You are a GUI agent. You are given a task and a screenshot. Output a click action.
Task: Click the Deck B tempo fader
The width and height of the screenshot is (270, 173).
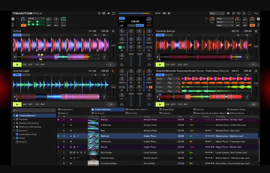pyautogui.click(x=256, y=46)
